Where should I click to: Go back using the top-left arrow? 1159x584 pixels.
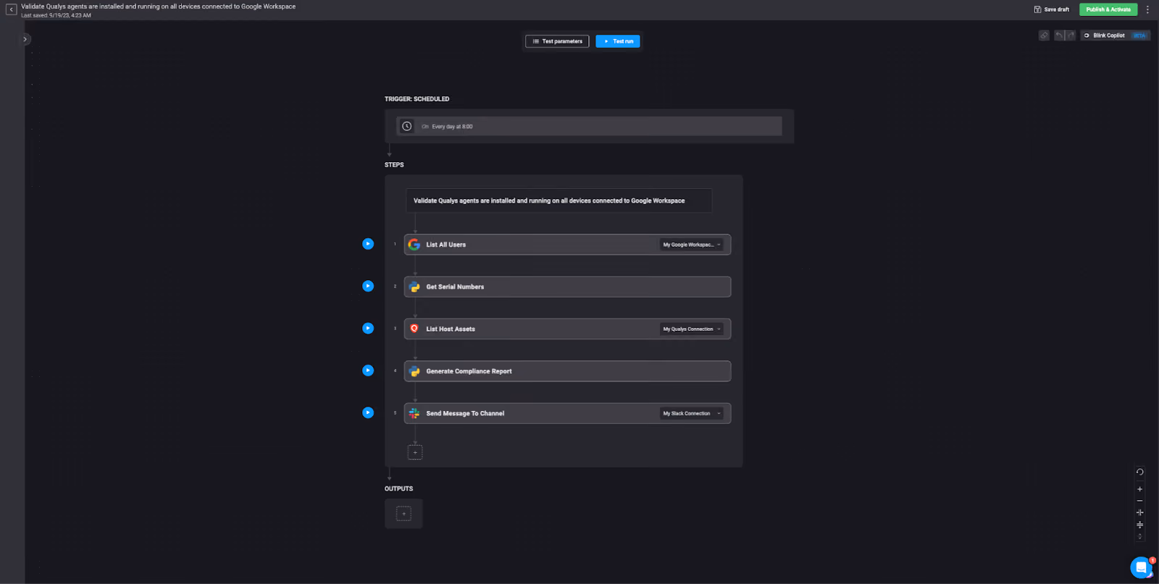[x=11, y=9]
